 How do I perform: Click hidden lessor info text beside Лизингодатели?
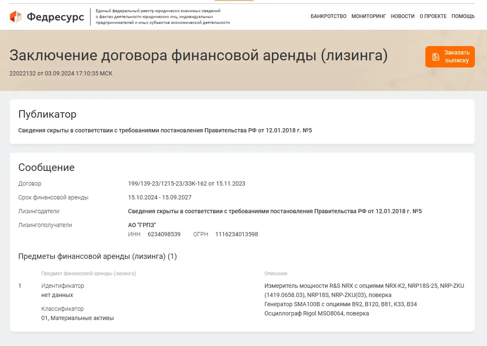(275, 211)
